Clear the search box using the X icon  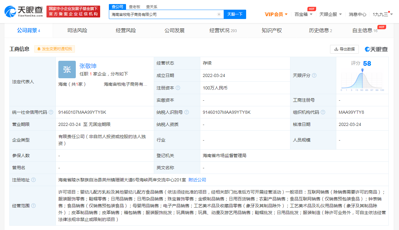(x=219, y=14)
